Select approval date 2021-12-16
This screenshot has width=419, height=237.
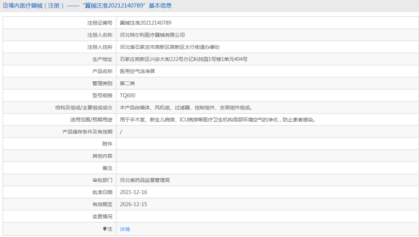tap(133, 192)
